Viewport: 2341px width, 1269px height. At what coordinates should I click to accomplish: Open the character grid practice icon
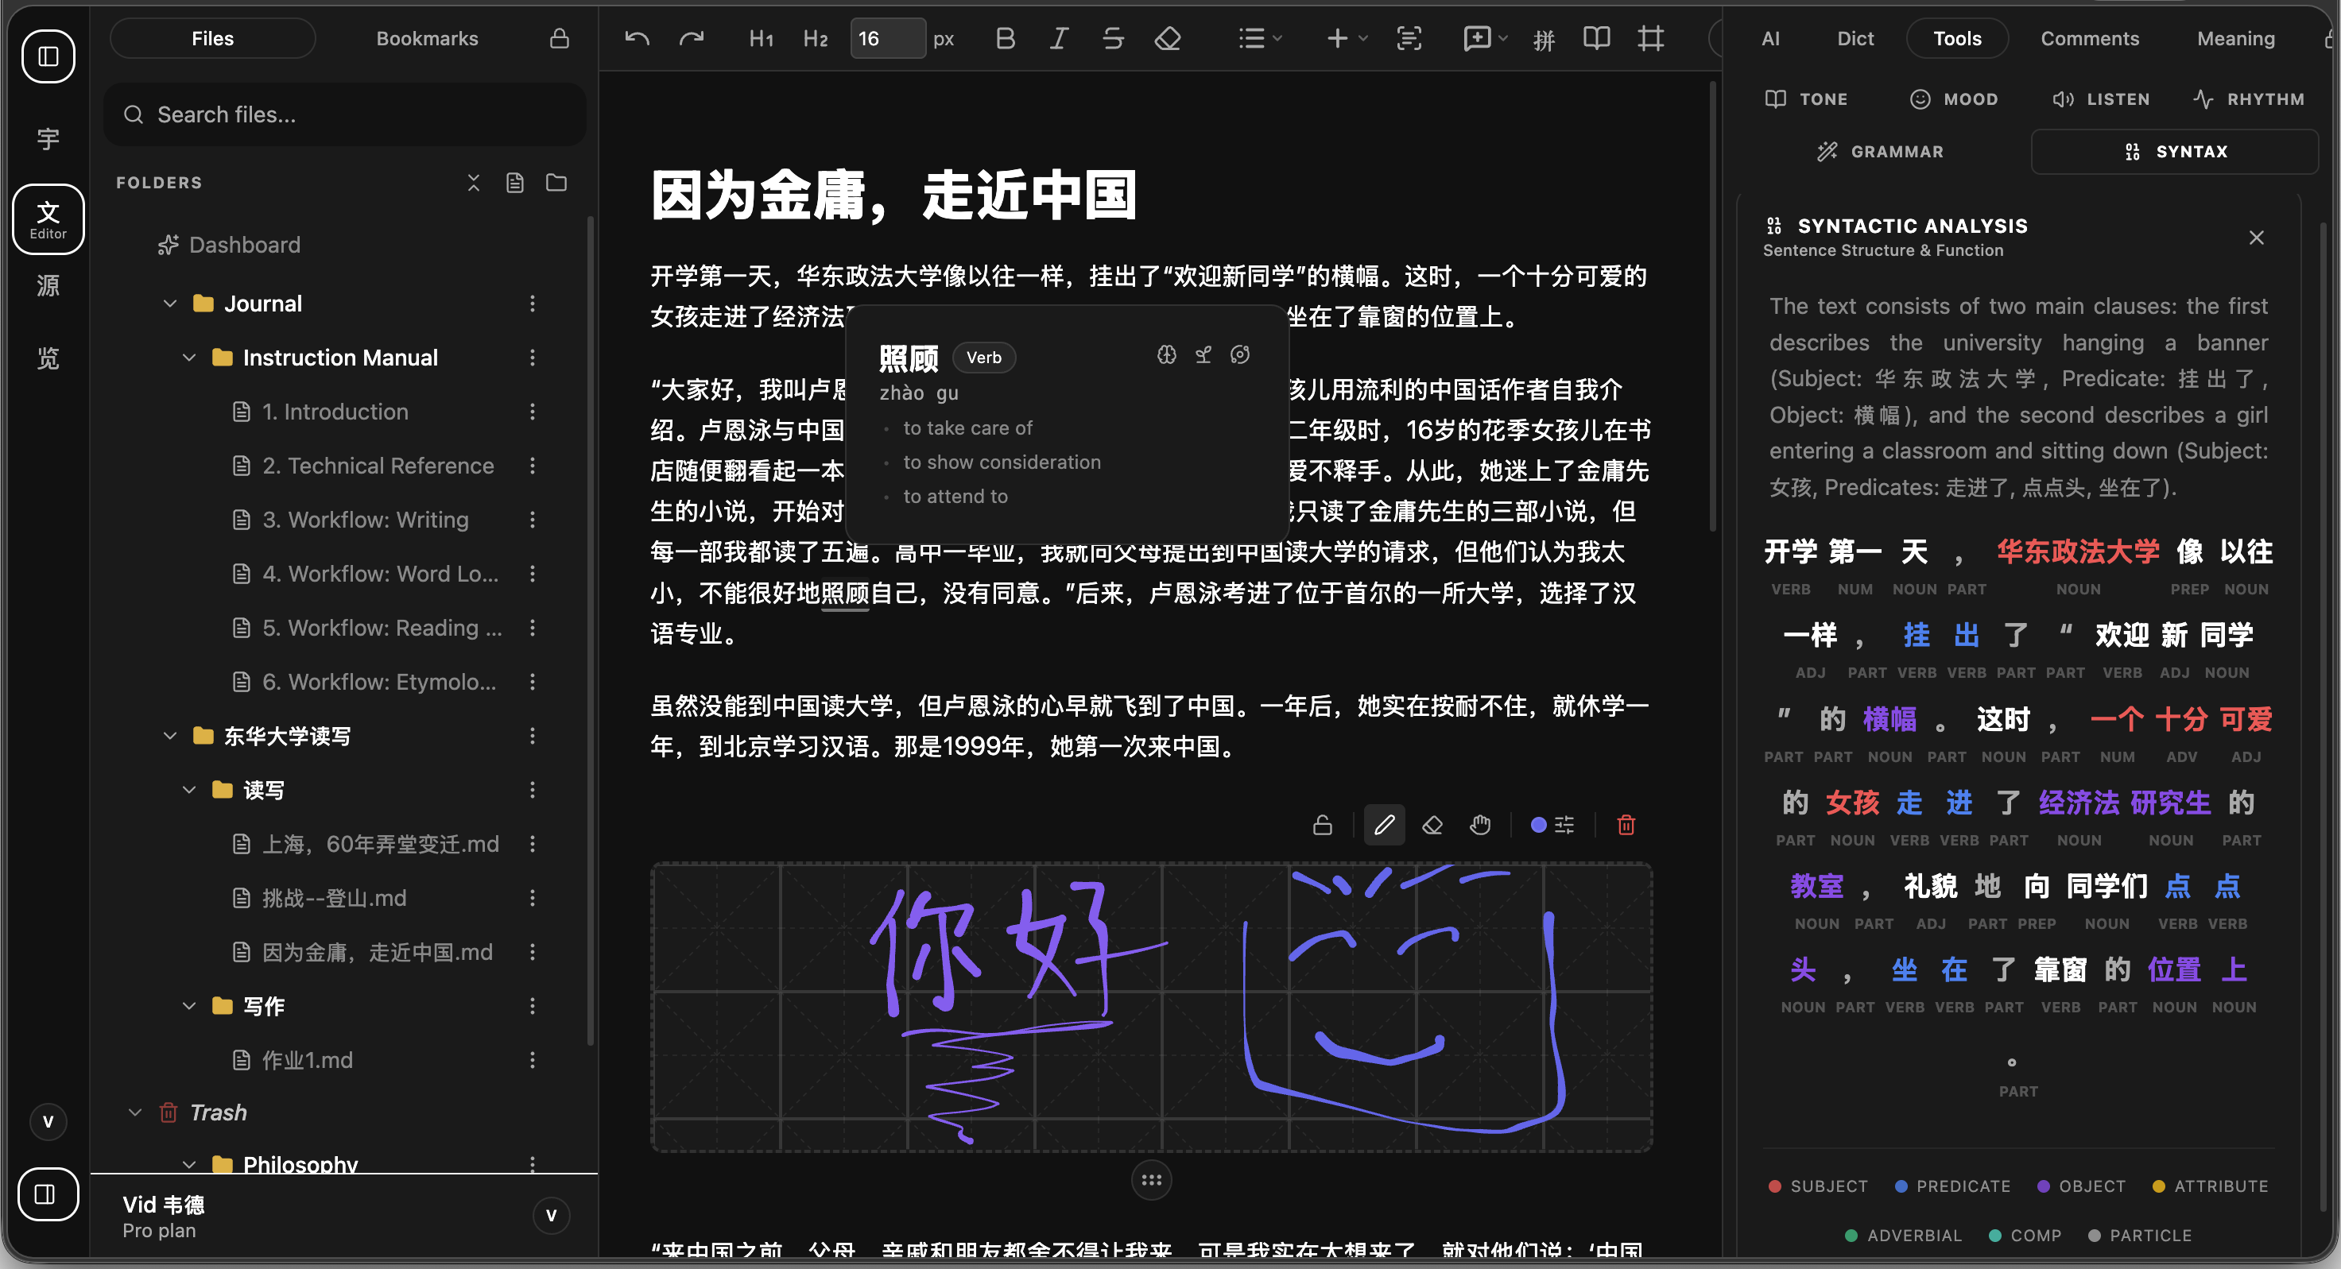coord(1651,38)
